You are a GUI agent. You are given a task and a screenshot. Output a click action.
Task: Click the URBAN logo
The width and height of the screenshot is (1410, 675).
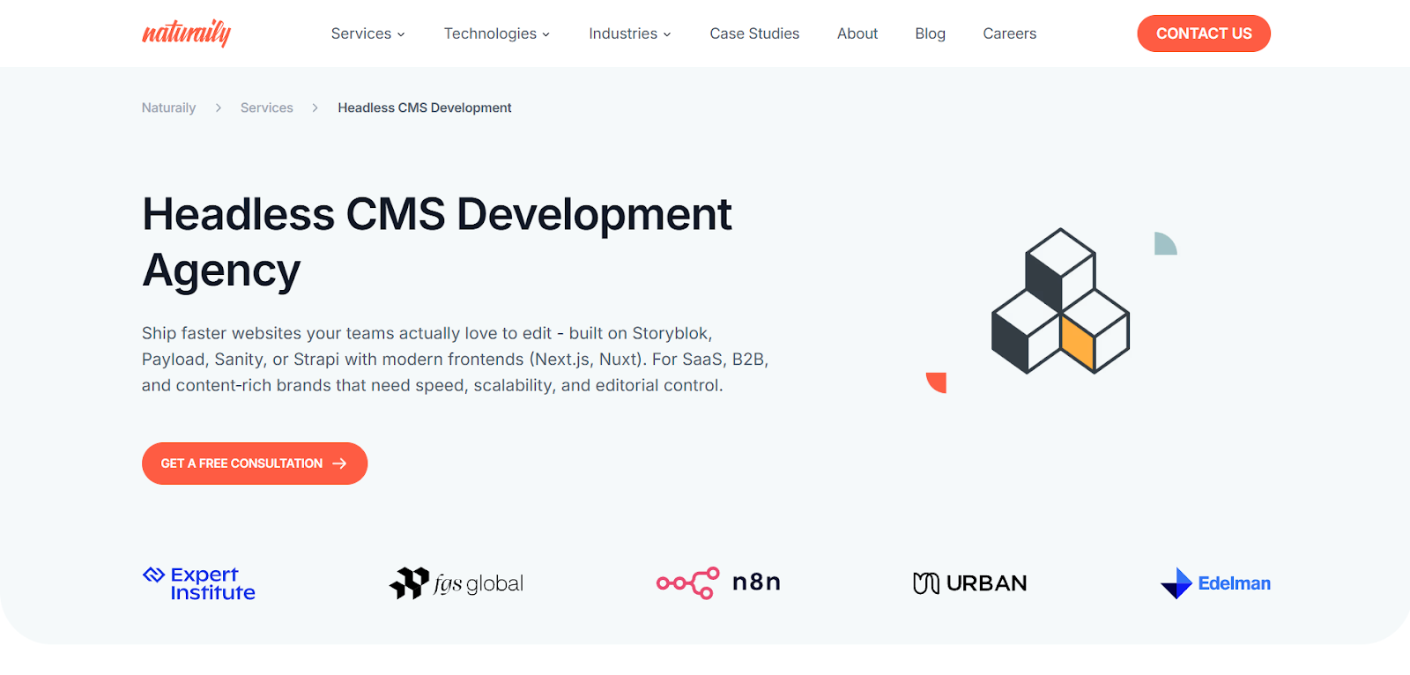click(x=969, y=583)
